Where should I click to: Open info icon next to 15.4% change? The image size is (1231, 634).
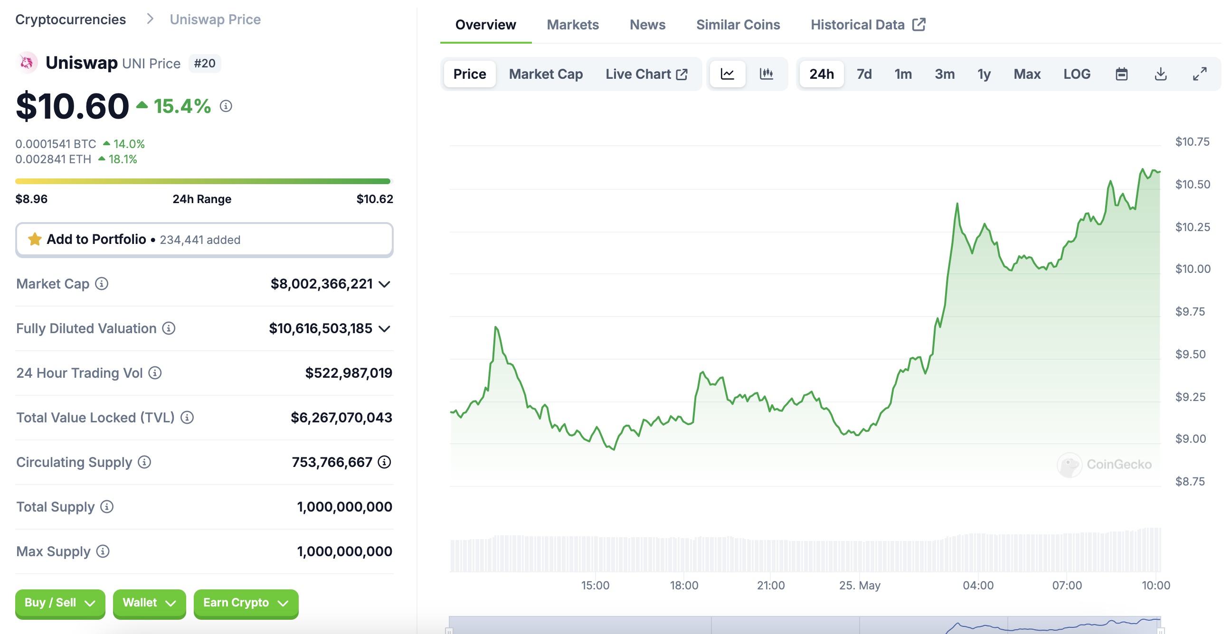click(226, 106)
